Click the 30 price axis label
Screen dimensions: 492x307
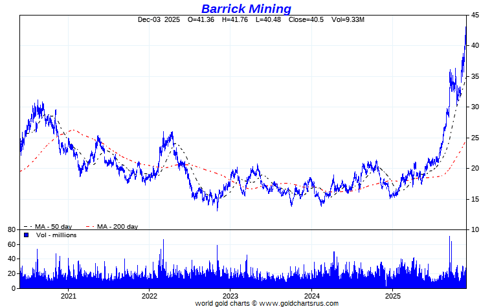tap(475, 107)
